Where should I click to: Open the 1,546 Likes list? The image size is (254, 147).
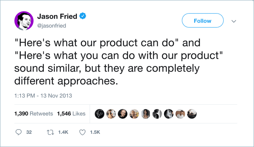(71, 114)
